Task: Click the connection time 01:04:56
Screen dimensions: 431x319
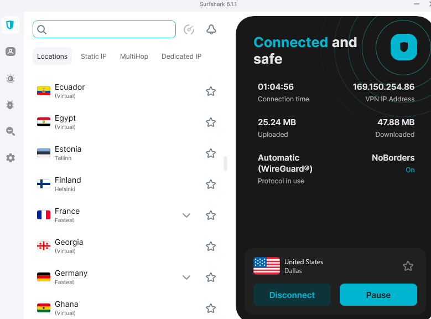Action: (276, 87)
